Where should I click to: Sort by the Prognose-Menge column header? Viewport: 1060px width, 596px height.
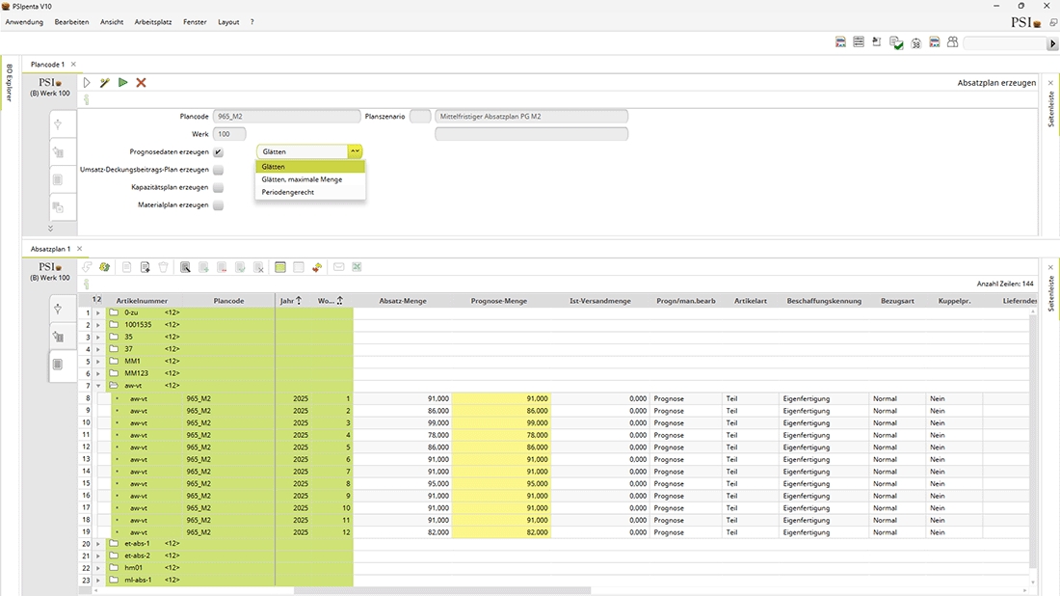498,301
